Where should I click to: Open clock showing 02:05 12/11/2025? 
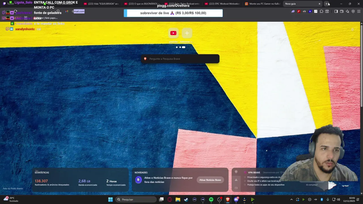(349, 199)
